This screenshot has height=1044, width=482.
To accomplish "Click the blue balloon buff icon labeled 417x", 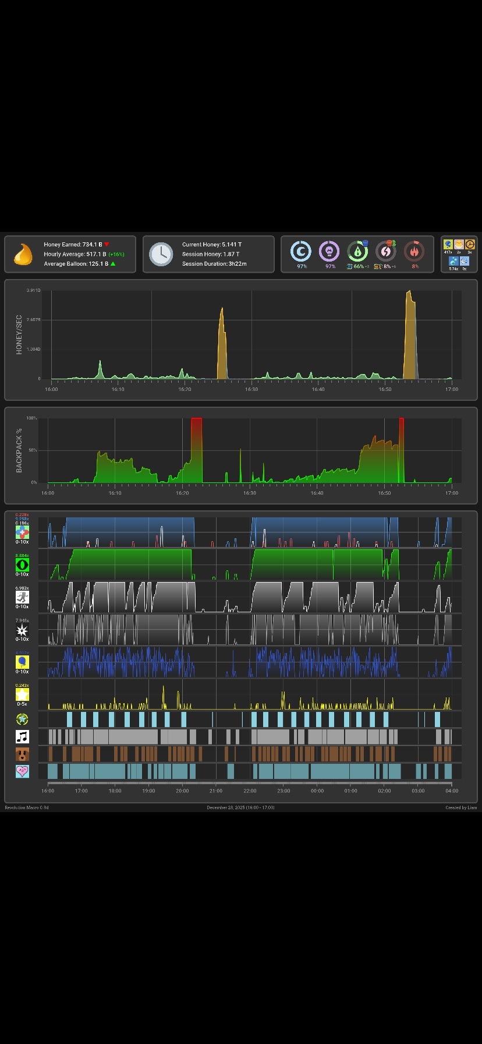I will tap(448, 244).
